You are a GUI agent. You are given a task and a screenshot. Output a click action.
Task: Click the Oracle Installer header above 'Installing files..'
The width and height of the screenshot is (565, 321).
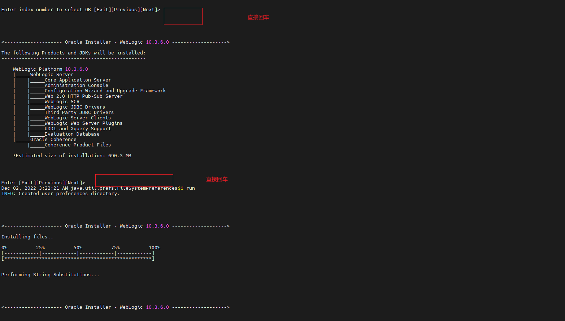[x=116, y=226]
